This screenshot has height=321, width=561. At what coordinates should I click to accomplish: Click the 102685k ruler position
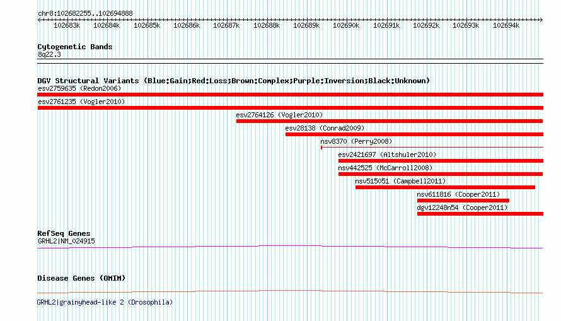point(147,25)
